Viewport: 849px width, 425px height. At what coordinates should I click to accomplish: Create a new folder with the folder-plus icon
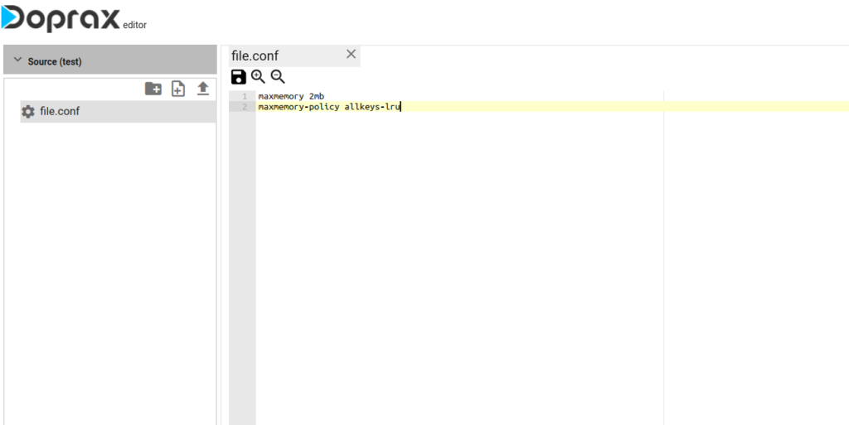[153, 89]
